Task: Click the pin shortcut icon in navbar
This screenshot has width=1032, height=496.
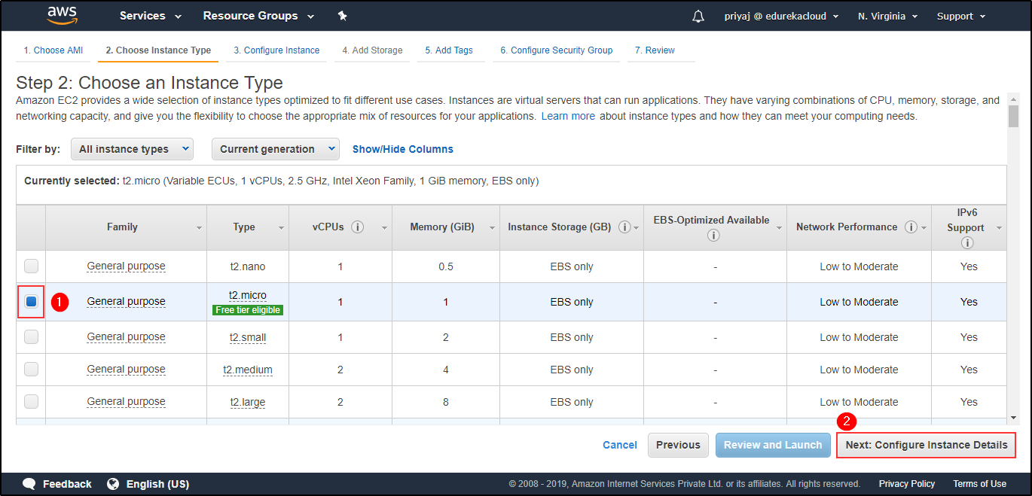Action: click(x=342, y=16)
